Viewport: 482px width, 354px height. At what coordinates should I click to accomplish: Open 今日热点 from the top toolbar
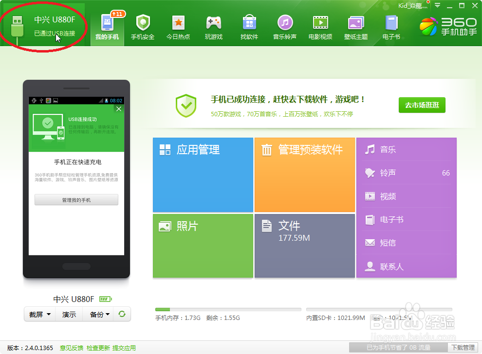pyautogui.click(x=178, y=26)
